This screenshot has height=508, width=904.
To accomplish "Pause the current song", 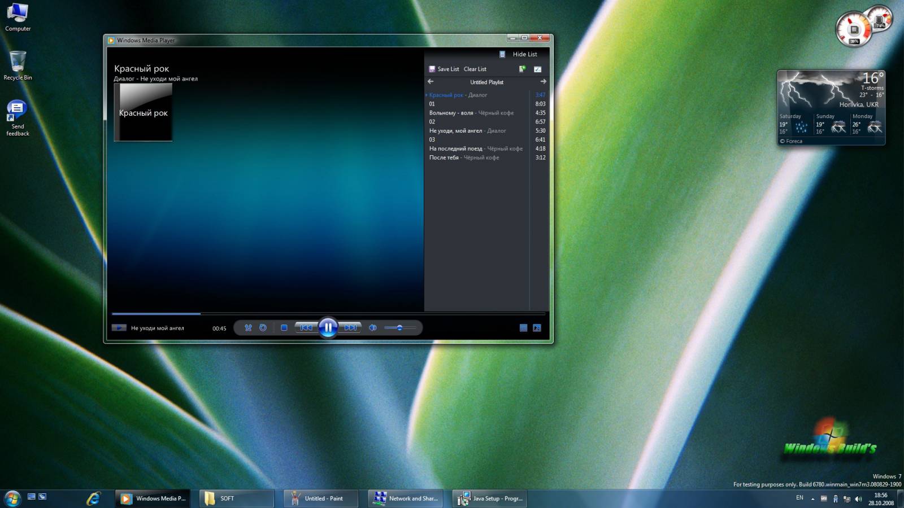I will (328, 327).
